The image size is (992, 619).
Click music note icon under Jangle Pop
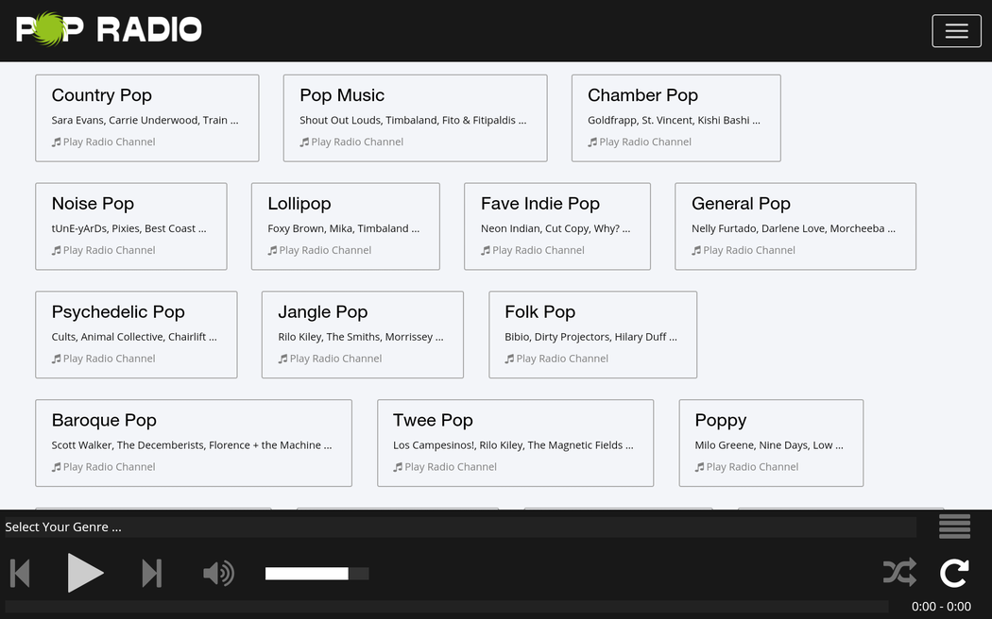[282, 359]
